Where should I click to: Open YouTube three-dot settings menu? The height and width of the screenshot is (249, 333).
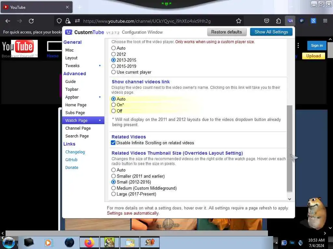298,45
